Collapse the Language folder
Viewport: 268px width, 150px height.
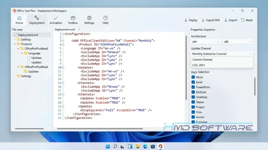click(22, 53)
